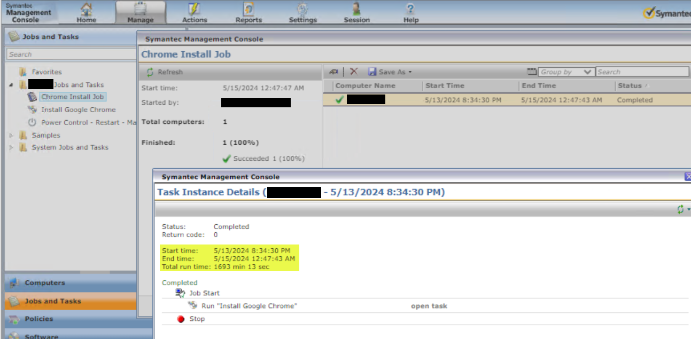Click green refresh icon in Task Instance Details
Image resolution: width=691 pixels, height=339 pixels.
point(680,210)
